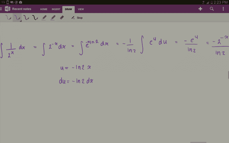Select the highlighted purple pen tool
The image size is (229, 143).
coord(17,18)
